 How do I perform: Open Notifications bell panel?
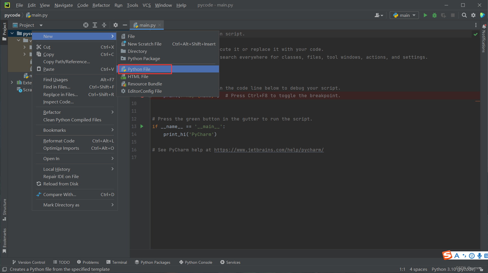click(x=484, y=26)
